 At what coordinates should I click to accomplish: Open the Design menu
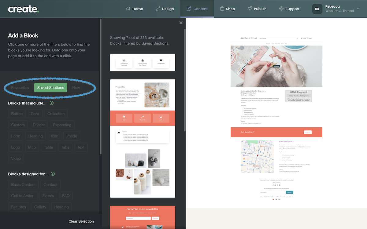pos(165,9)
